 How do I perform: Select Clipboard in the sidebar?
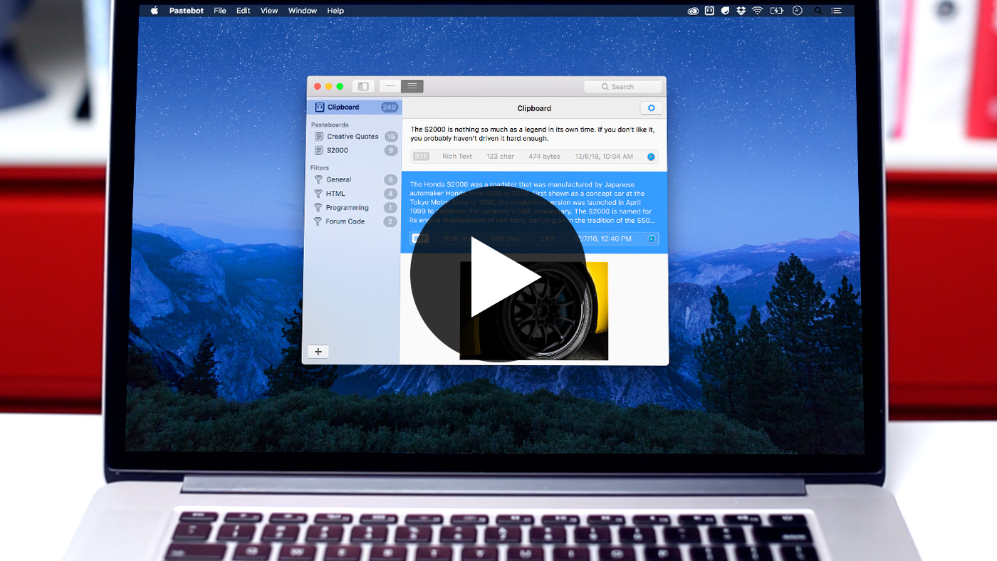[x=354, y=107]
